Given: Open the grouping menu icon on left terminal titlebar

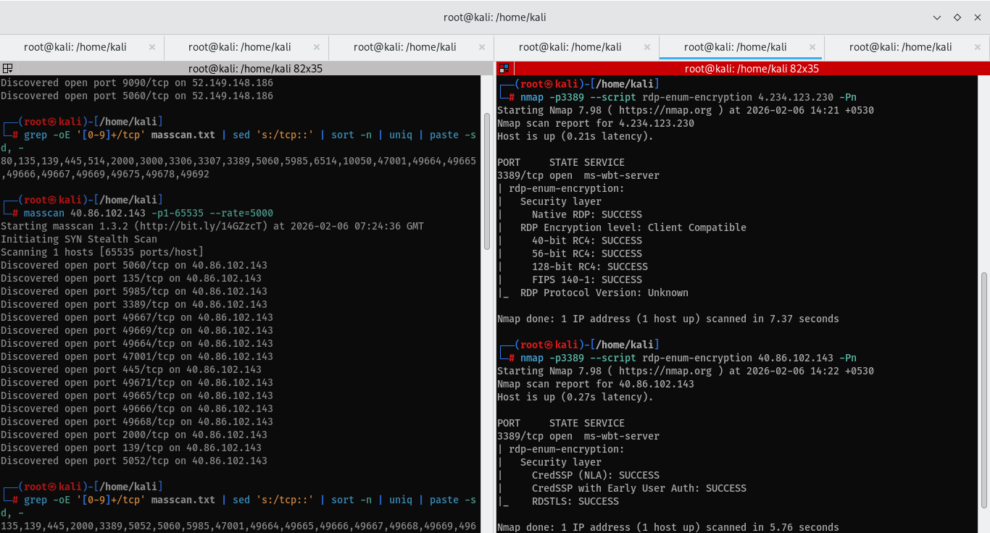Looking at the screenshot, I should 7,69.
